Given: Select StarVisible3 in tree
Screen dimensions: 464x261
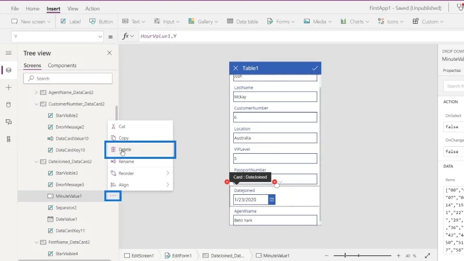Looking at the screenshot, I should [67, 173].
